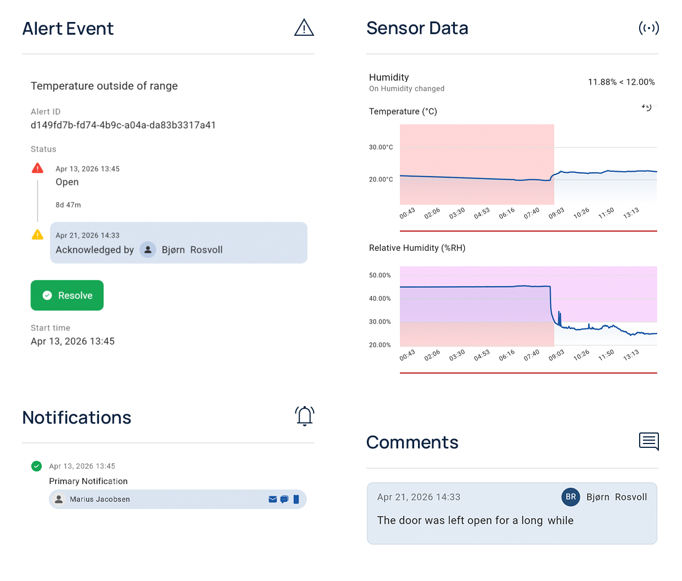
Task: Click the mobile phone icon for Marius Jacobsen
Action: click(x=296, y=500)
